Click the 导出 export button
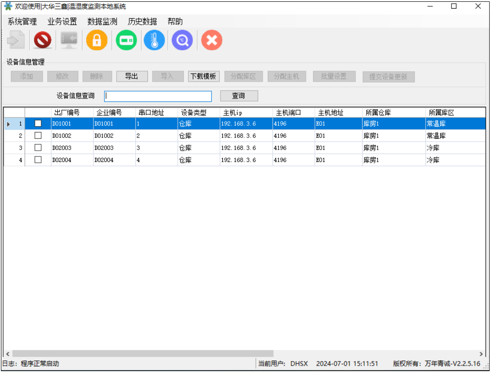491x372 pixels. click(132, 77)
